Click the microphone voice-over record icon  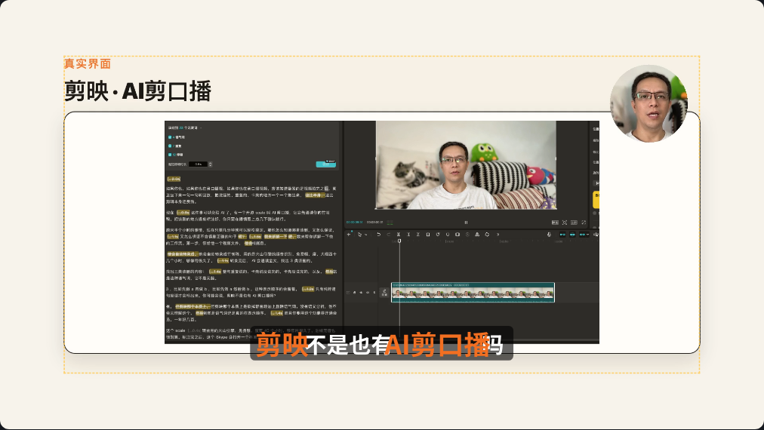549,234
